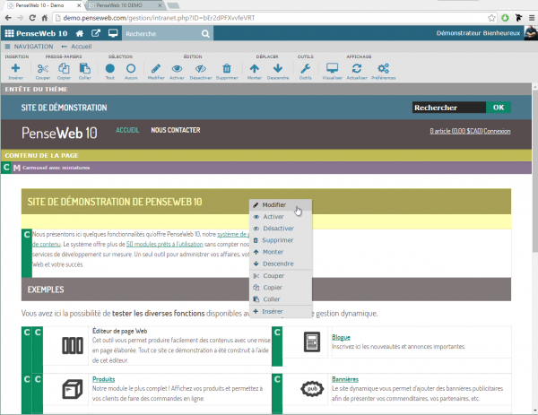Open NOUS CONTACTER site menu link
538x415 pixels.
click(176, 130)
